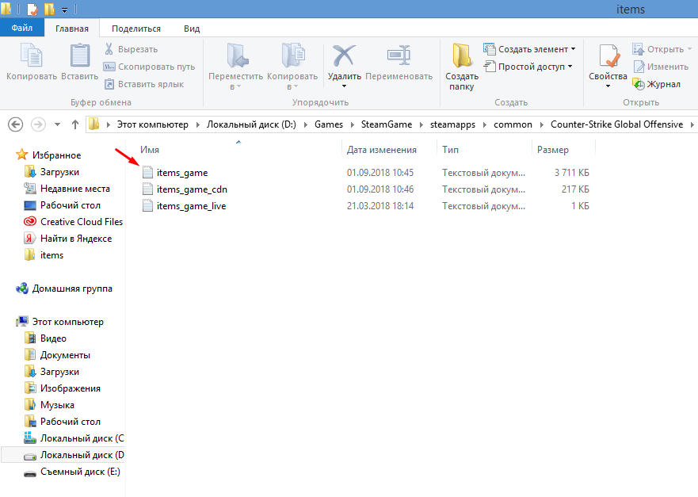Select 'Этот компьютер' in navigation pane
This screenshot has width=698, height=497.
tap(59, 322)
